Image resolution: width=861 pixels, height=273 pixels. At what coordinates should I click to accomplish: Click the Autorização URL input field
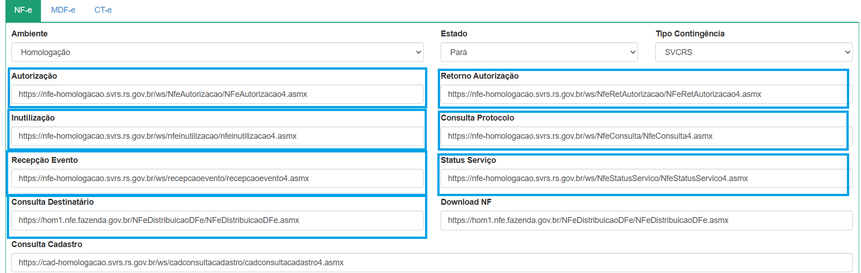point(218,94)
